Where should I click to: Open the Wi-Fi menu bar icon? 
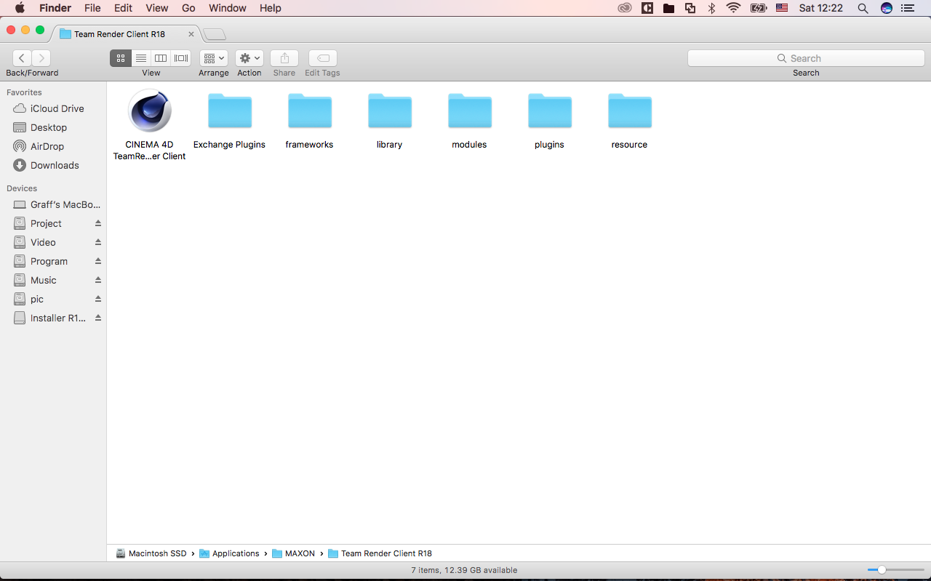pyautogui.click(x=734, y=8)
